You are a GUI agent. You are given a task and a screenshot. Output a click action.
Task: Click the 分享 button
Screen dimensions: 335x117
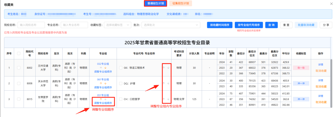tap(326, 25)
